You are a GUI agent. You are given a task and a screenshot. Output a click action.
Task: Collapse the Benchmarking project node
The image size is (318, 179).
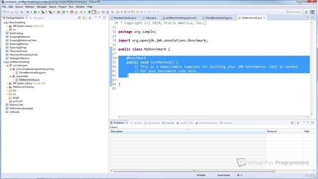click(4, 22)
